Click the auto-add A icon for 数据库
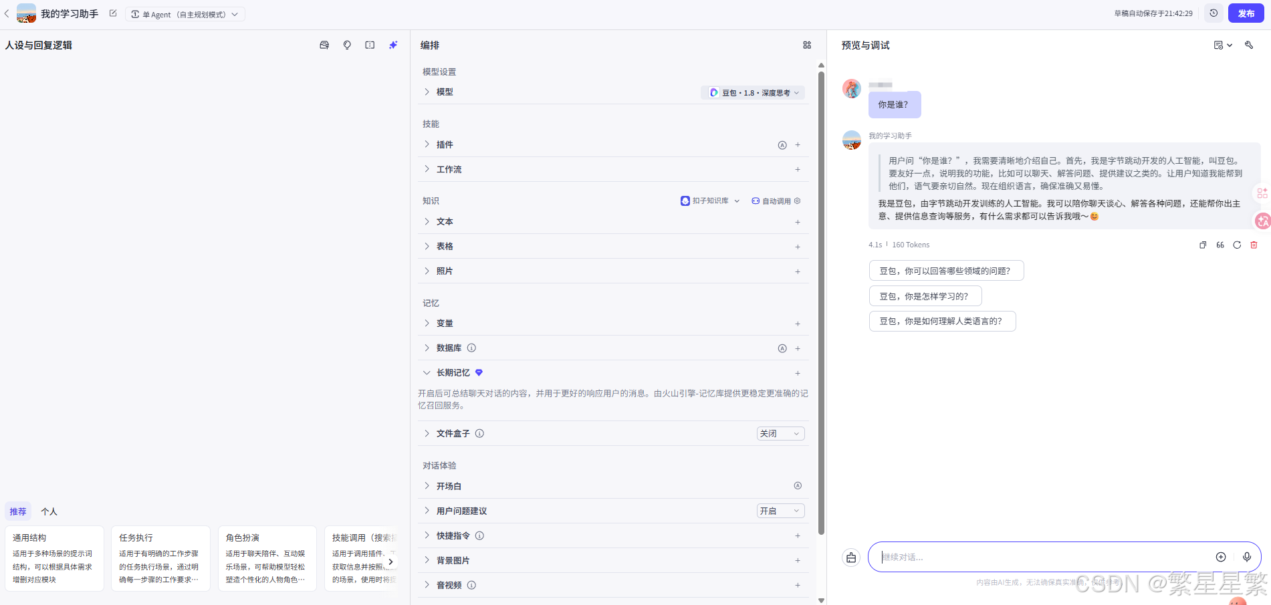Screen dimensions: 1271x605 pos(782,348)
